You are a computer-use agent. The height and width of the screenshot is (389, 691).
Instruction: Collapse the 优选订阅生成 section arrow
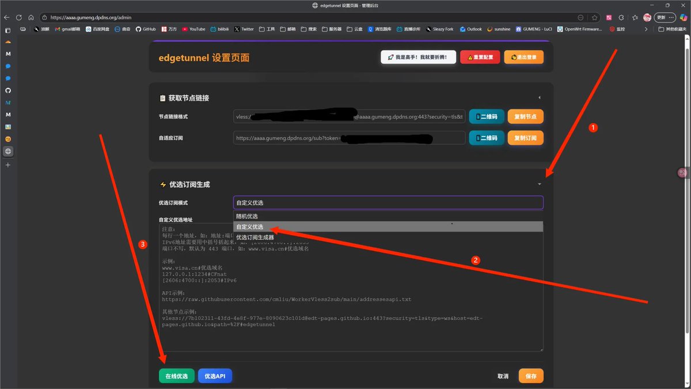(540, 184)
